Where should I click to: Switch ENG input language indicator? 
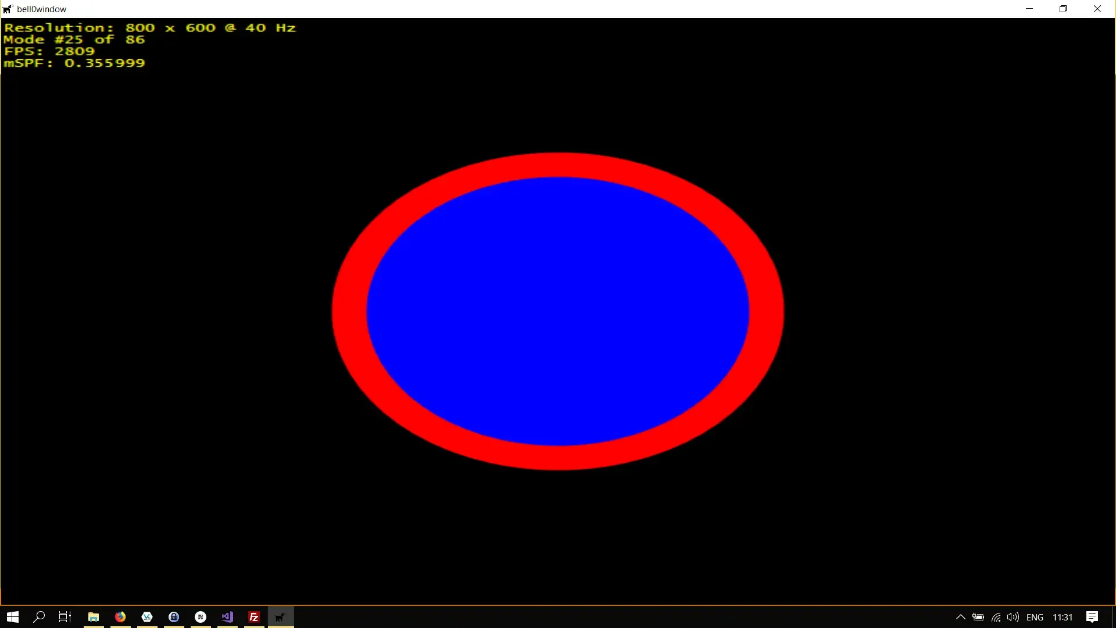(x=1035, y=617)
